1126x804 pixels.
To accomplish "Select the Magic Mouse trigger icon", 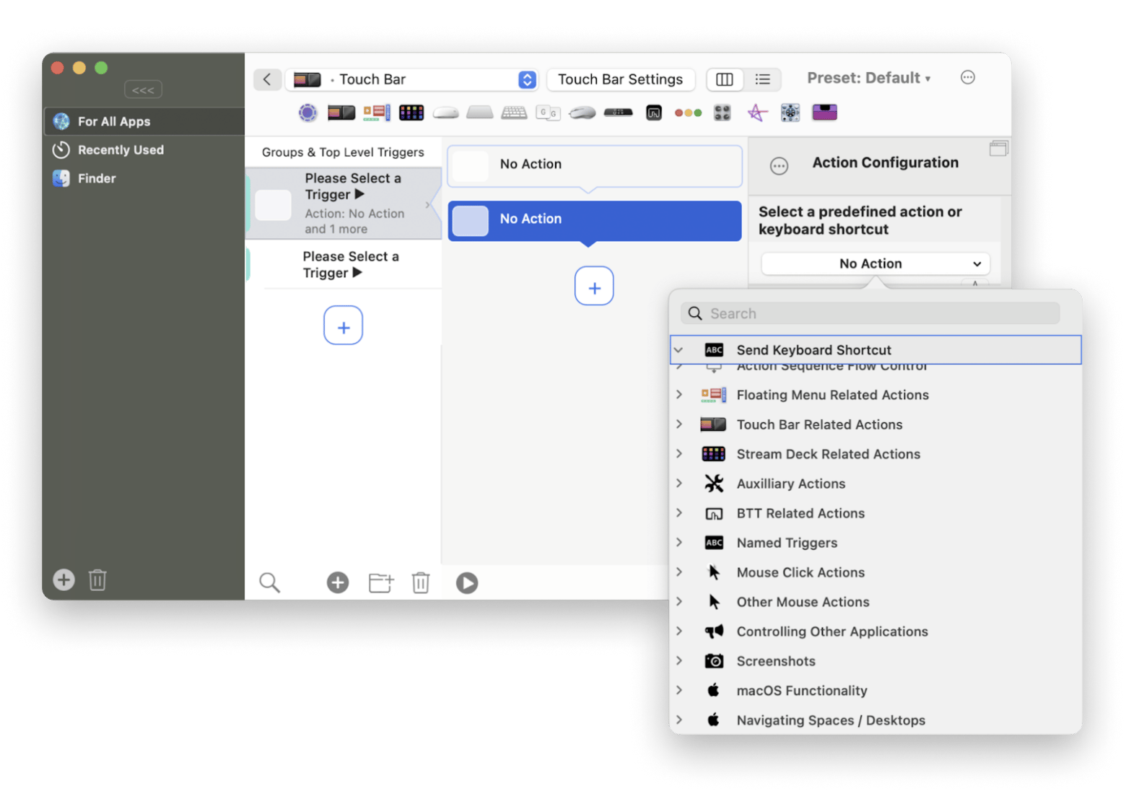I will pyautogui.click(x=445, y=113).
